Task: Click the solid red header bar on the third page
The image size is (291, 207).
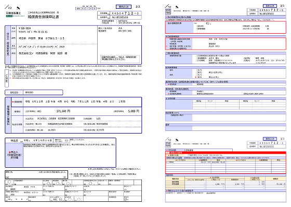Action: coord(226,153)
